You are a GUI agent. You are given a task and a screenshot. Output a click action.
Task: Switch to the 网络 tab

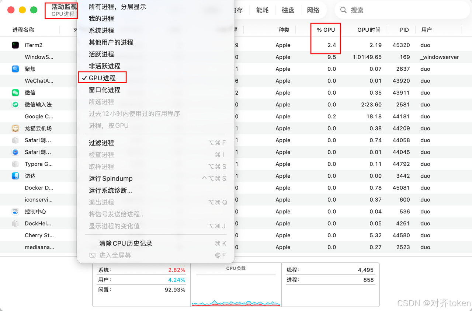pos(313,10)
